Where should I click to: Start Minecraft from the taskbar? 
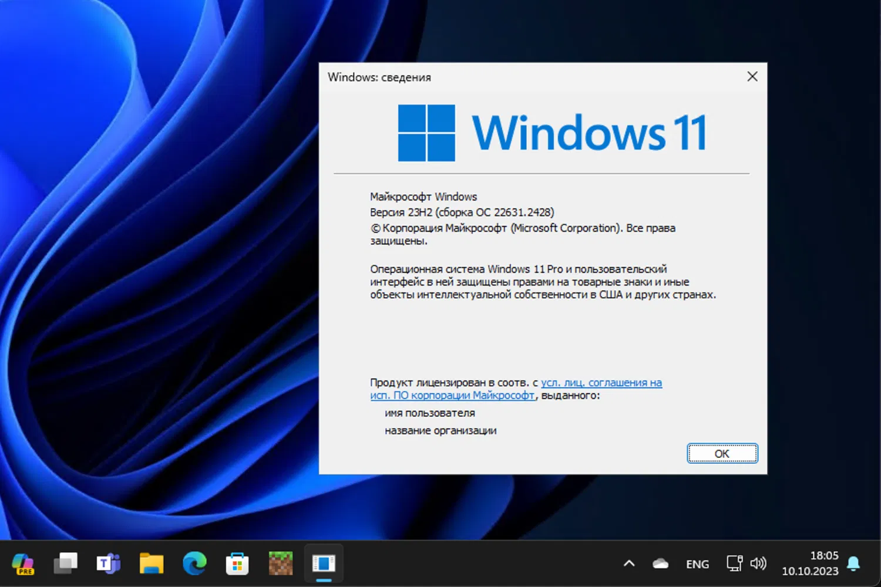click(x=280, y=564)
